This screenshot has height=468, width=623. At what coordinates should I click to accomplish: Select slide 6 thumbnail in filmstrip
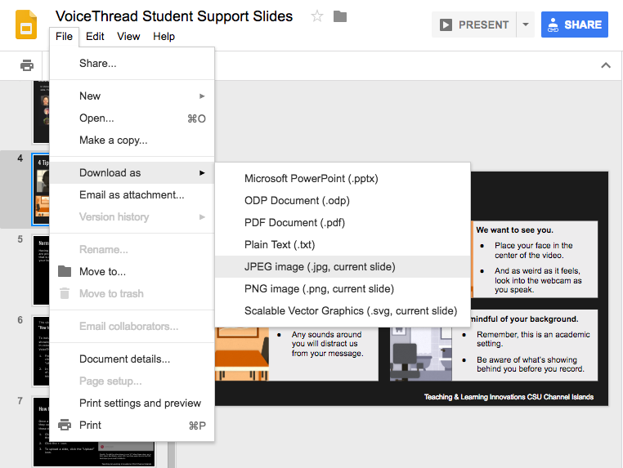pyautogui.click(x=41, y=351)
